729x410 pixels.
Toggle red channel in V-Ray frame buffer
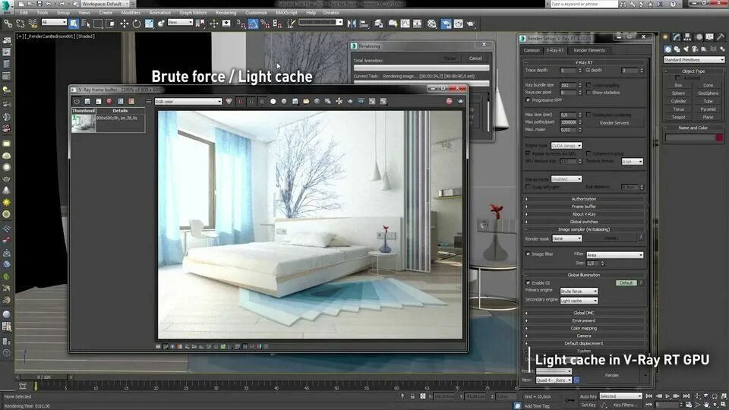(240, 101)
